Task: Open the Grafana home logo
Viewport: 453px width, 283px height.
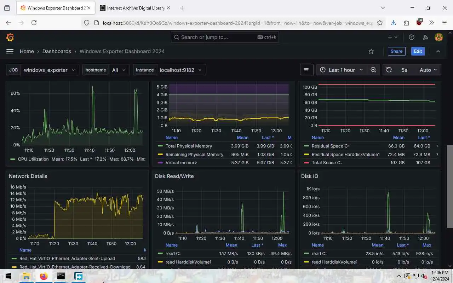Action: 10,37
